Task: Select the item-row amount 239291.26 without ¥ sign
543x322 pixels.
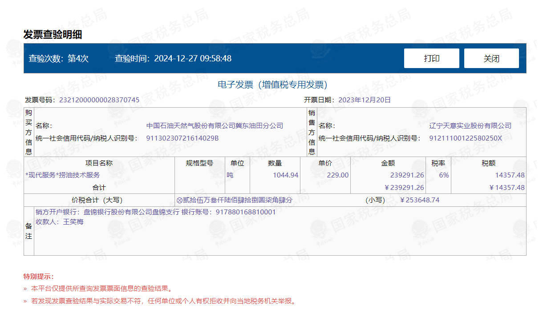Action: (x=407, y=175)
